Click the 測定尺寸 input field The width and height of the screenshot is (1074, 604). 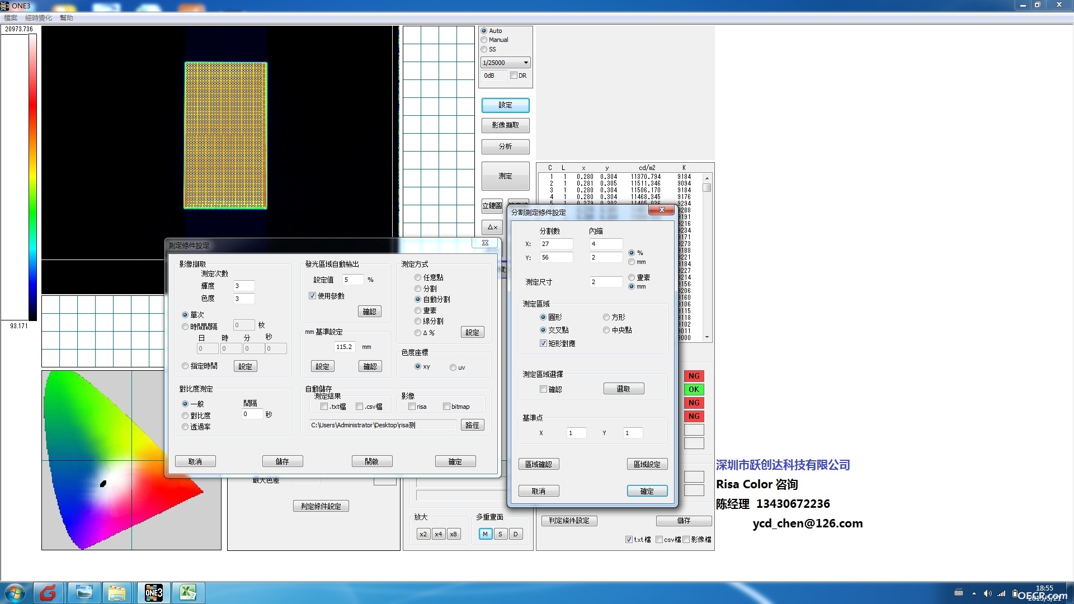coord(606,282)
